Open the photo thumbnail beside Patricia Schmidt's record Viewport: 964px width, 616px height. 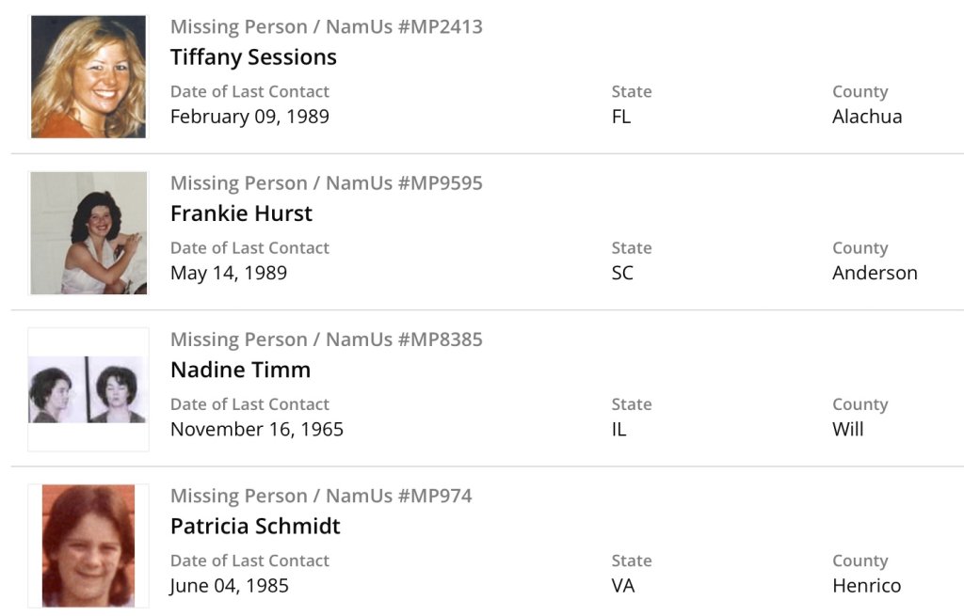point(88,545)
